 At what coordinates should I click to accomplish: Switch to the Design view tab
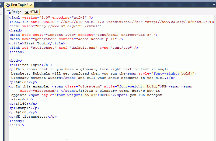click(x=14, y=12)
